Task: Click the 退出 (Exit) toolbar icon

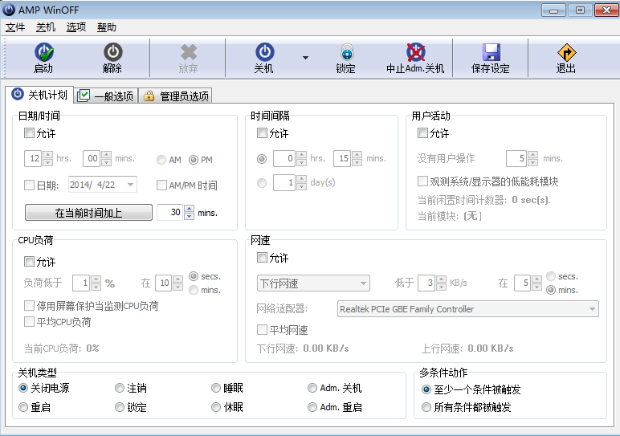Action: pyautogui.click(x=566, y=53)
